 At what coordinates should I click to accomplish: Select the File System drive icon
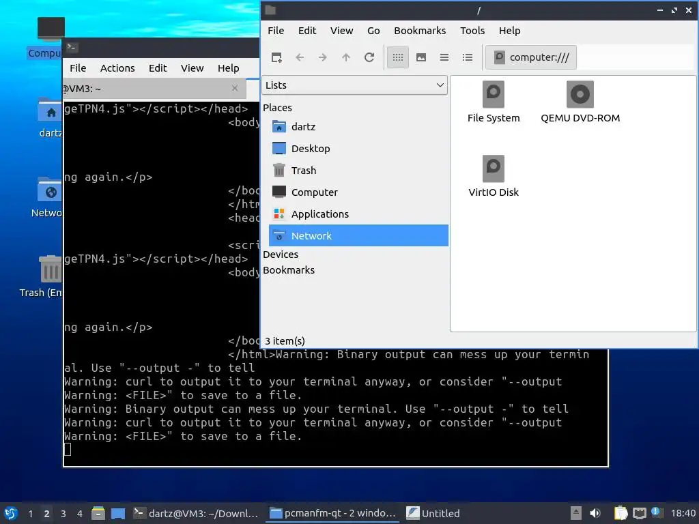click(494, 102)
